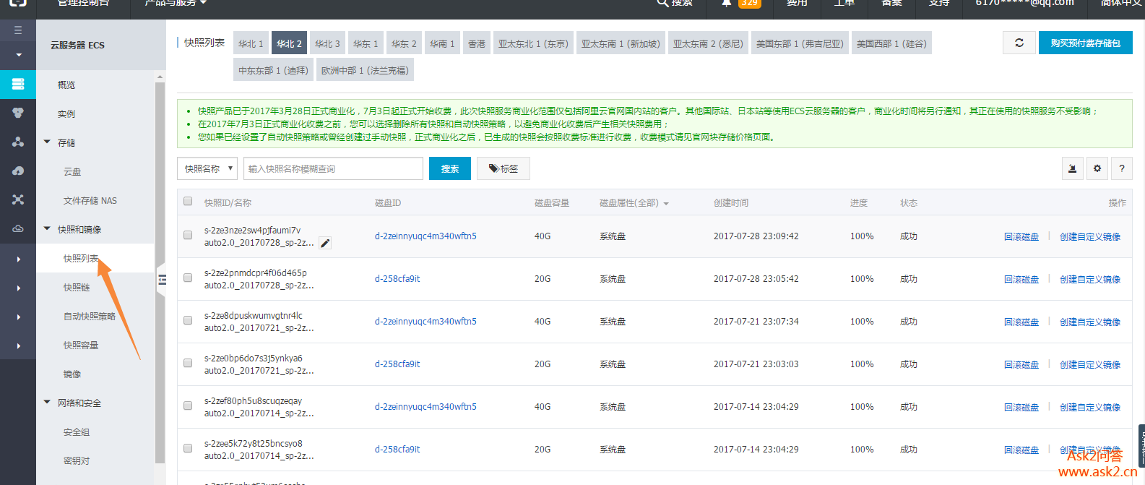The height and width of the screenshot is (485, 1145).
Task: Open the 快照名称 search type dropdown
Action: [207, 168]
